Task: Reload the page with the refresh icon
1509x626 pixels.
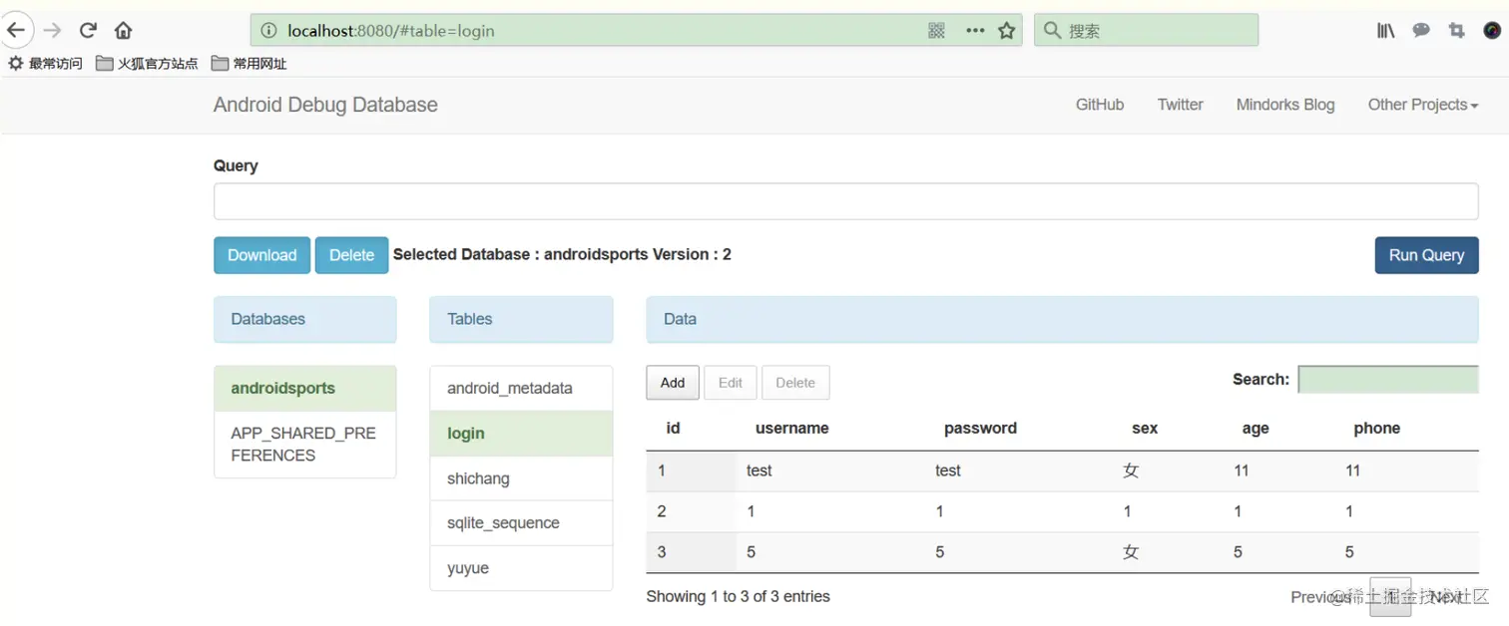Action: (88, 30)
